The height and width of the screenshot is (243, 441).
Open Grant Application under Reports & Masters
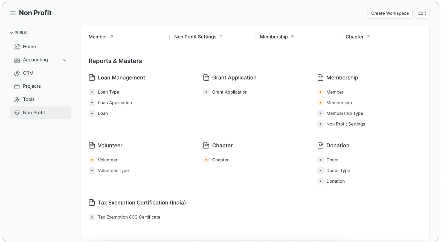(230, 92)
